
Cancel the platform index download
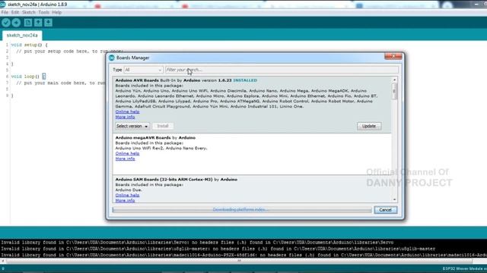coord(385,210)
